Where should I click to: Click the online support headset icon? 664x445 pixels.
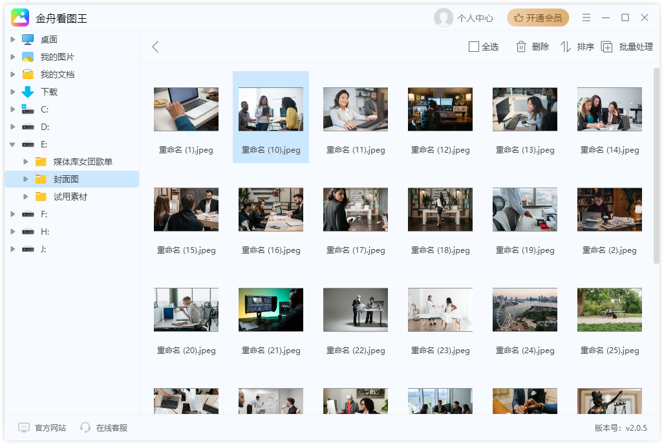tap(85, 428)
